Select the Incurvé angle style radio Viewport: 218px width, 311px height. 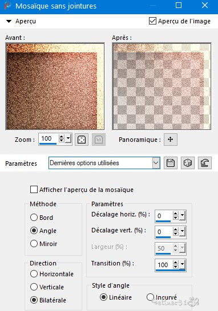point(150,297)
